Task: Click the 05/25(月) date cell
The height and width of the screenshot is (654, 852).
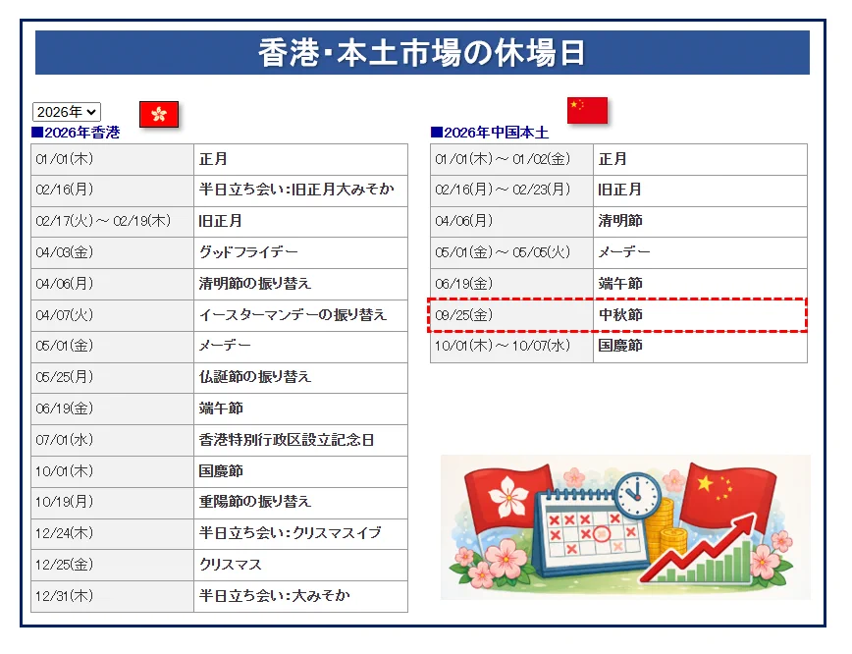Action: 113,378
